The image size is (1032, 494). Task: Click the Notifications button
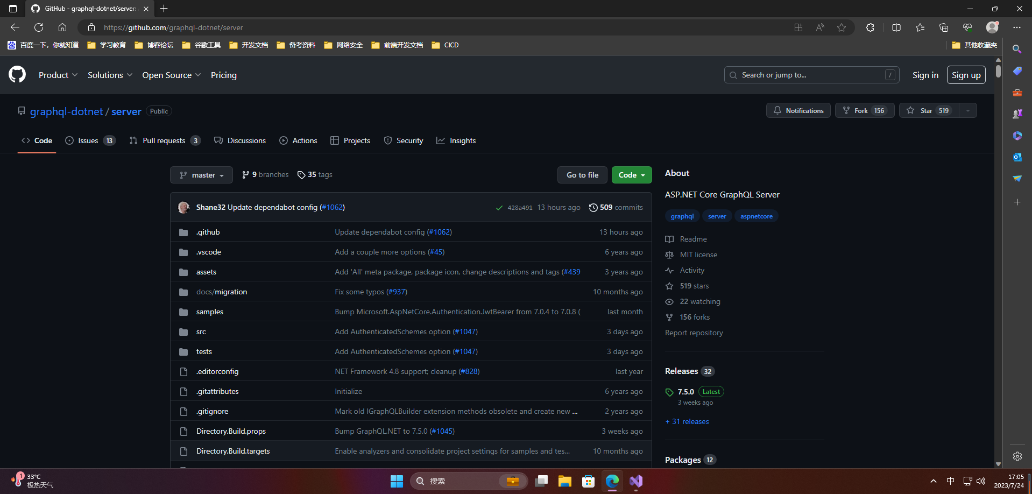798,110
